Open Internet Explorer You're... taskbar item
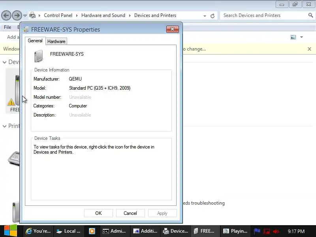 pyautogui.click(x=38, y=231)
